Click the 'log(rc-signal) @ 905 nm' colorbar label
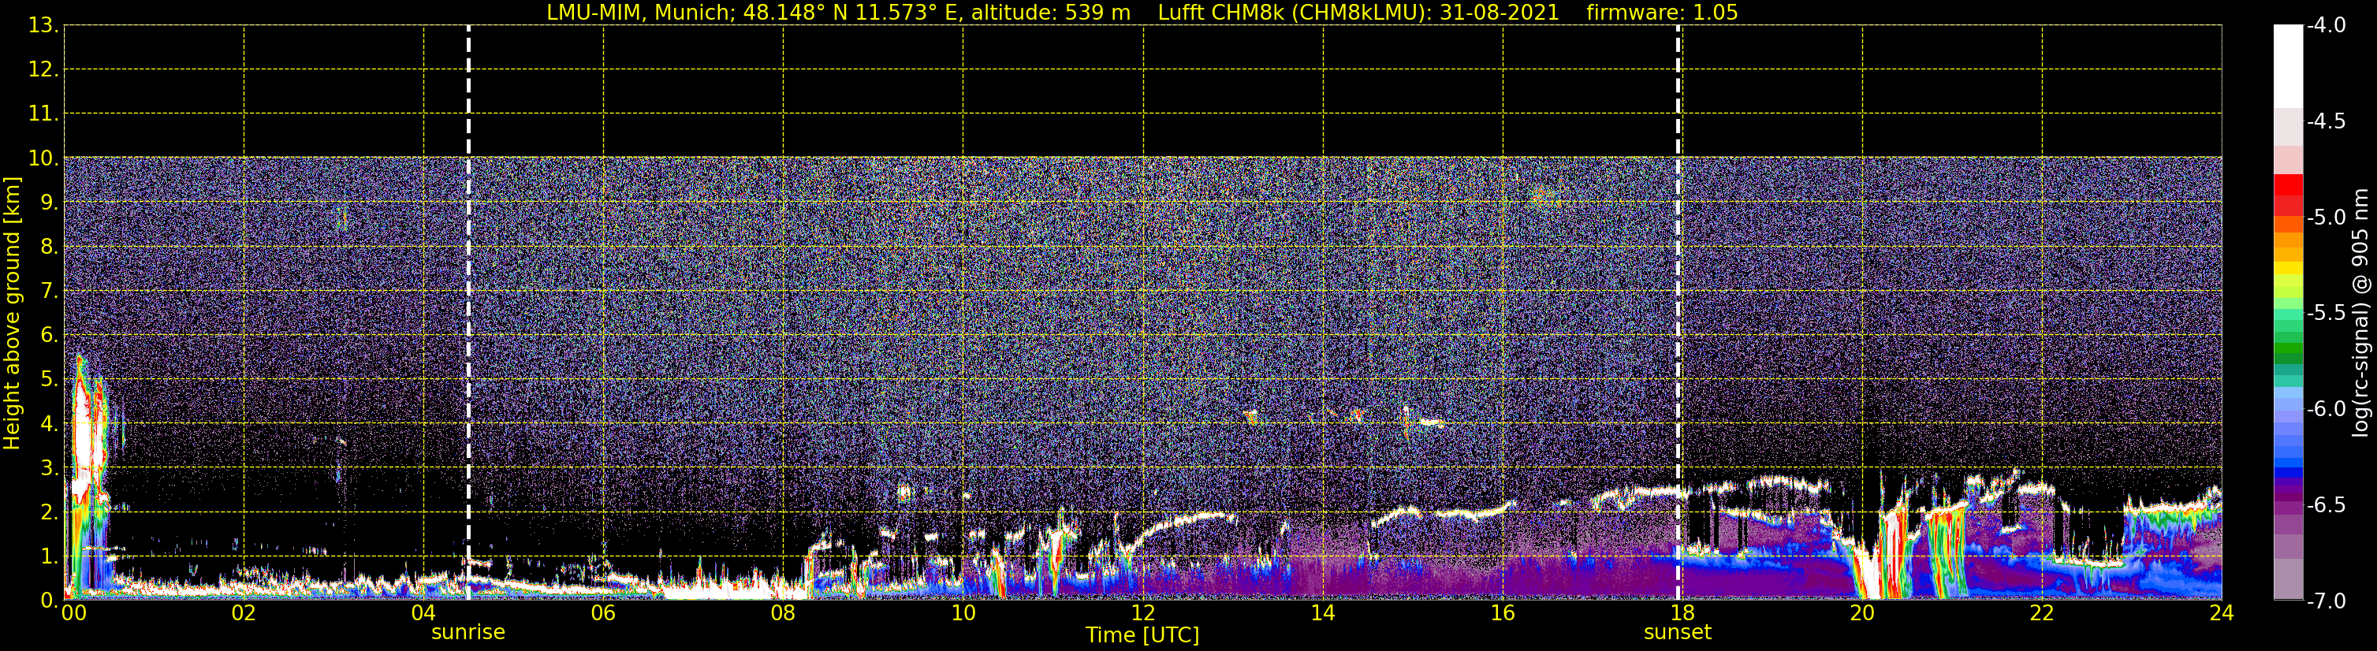The width and height of the screenshot is (2377, 651). (2361, 313)
